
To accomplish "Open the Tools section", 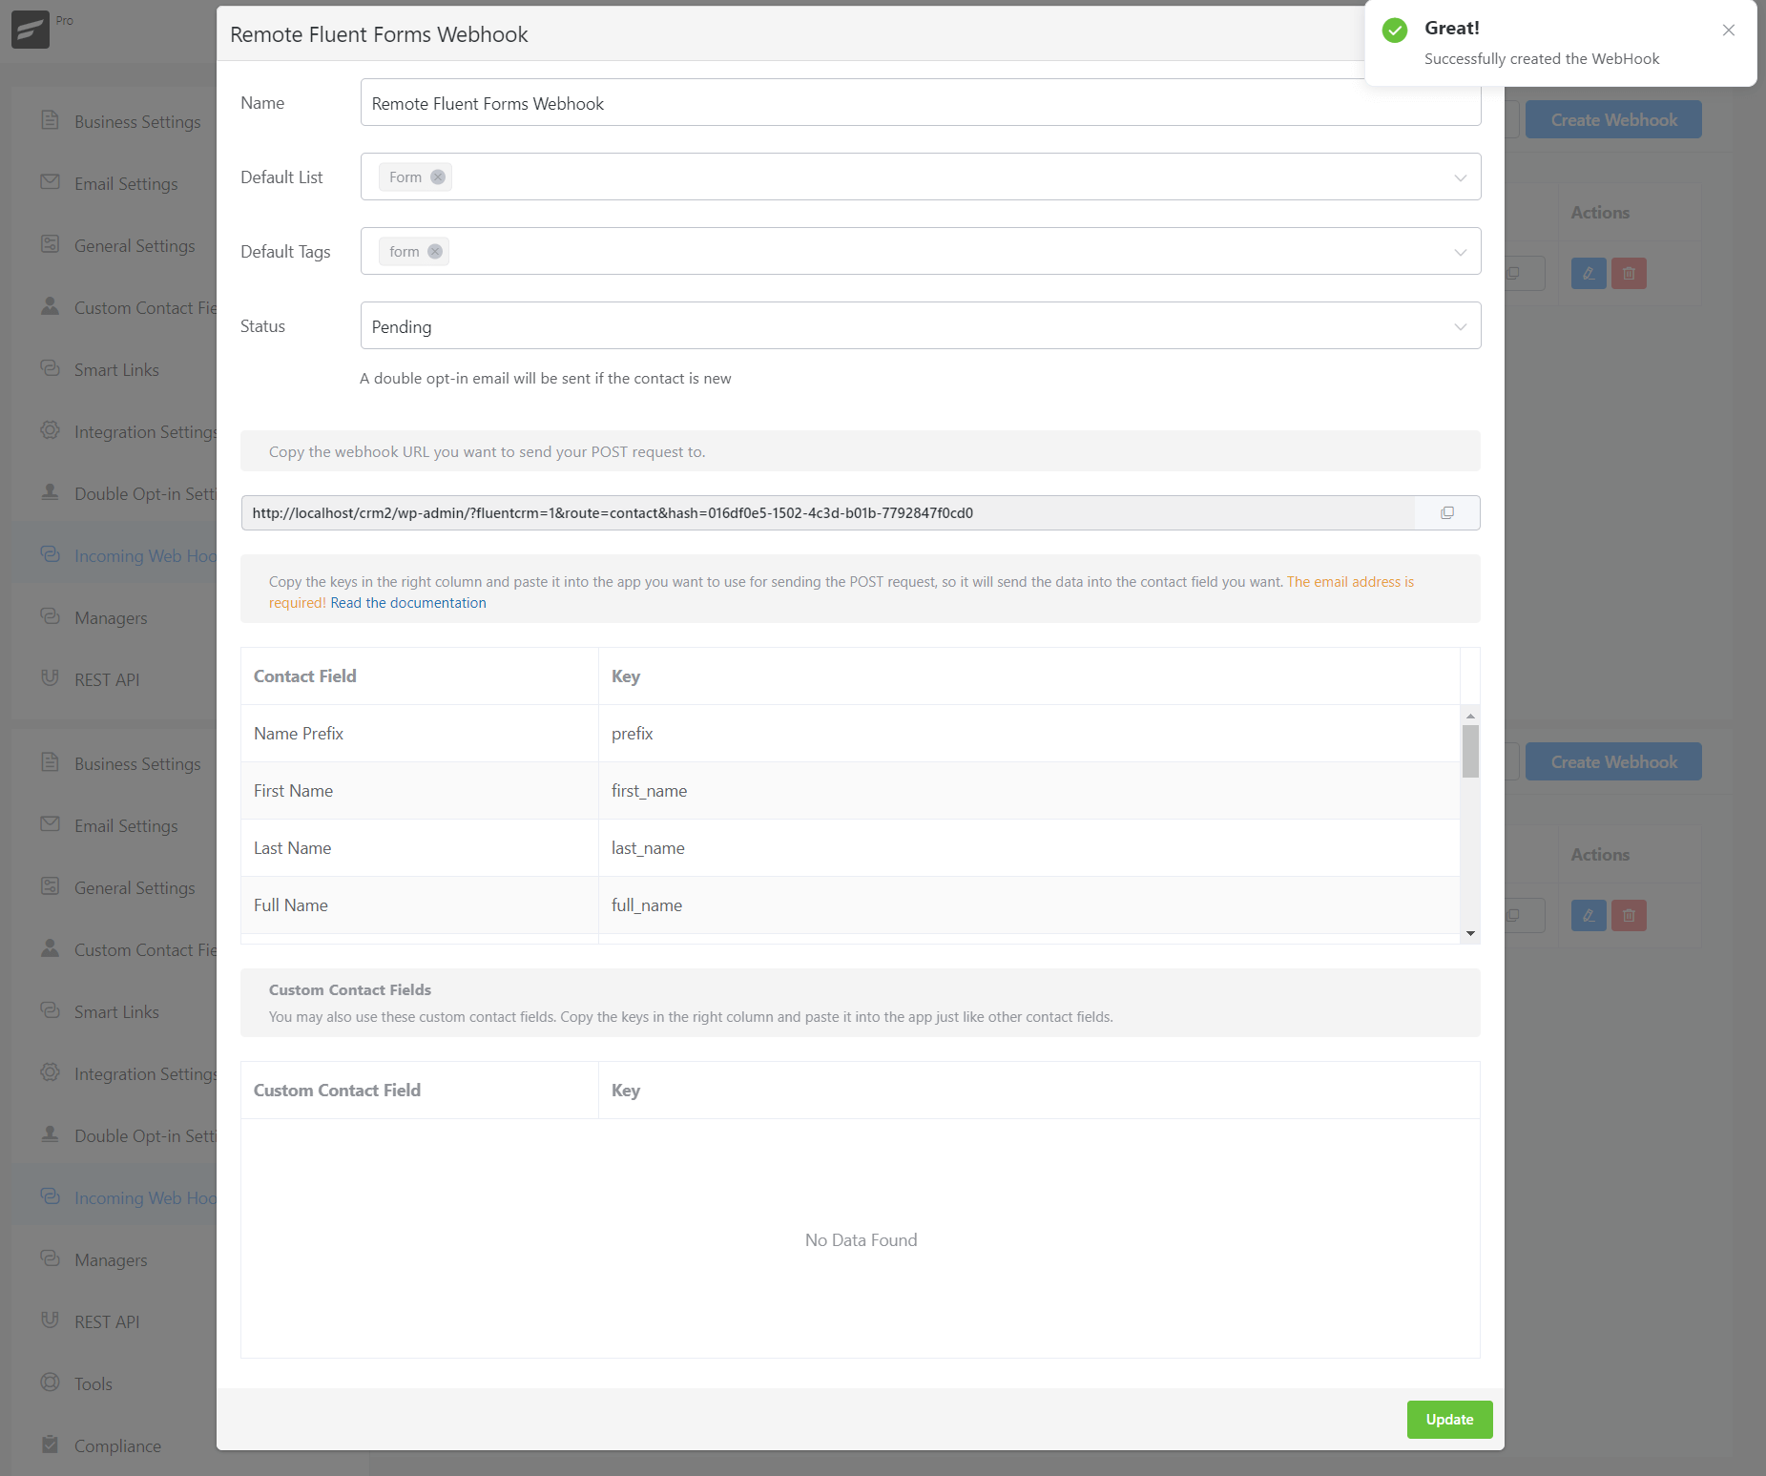I will [x=92, y=1383].
